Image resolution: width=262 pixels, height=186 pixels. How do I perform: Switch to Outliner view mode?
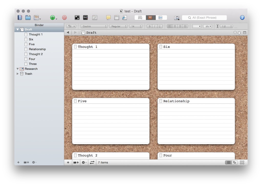pos(160,18)
